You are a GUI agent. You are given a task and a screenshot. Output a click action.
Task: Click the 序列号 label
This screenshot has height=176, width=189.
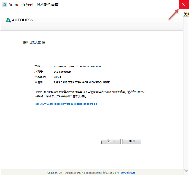click(x=39, y=72)
